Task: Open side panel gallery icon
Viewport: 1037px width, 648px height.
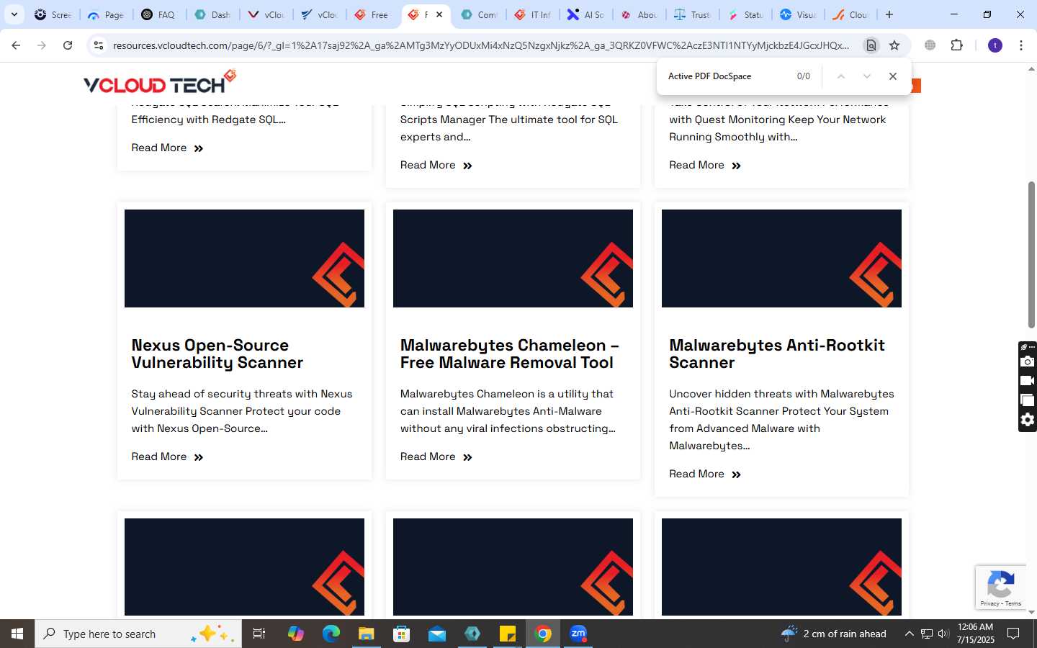Action: (1028, 400)
